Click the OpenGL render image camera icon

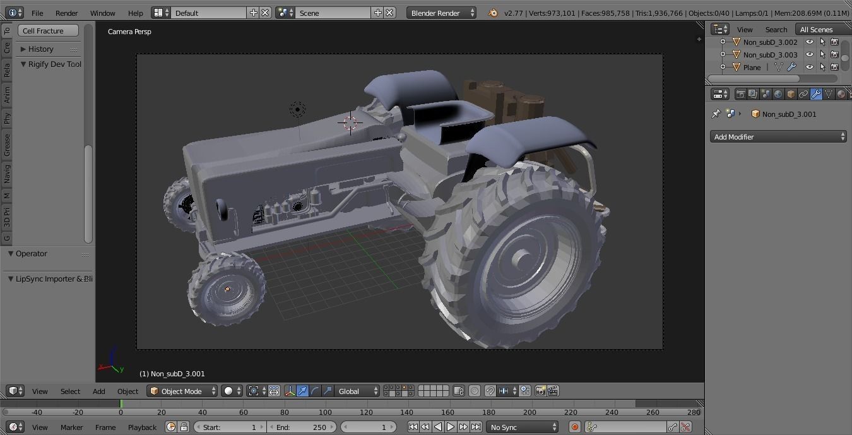click(540, 391)
